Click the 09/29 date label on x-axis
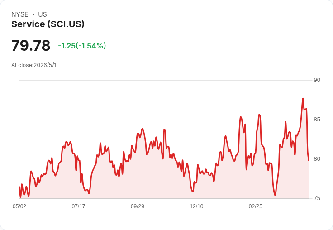Viewport: 333px width, 230px height. click(138, 206)
